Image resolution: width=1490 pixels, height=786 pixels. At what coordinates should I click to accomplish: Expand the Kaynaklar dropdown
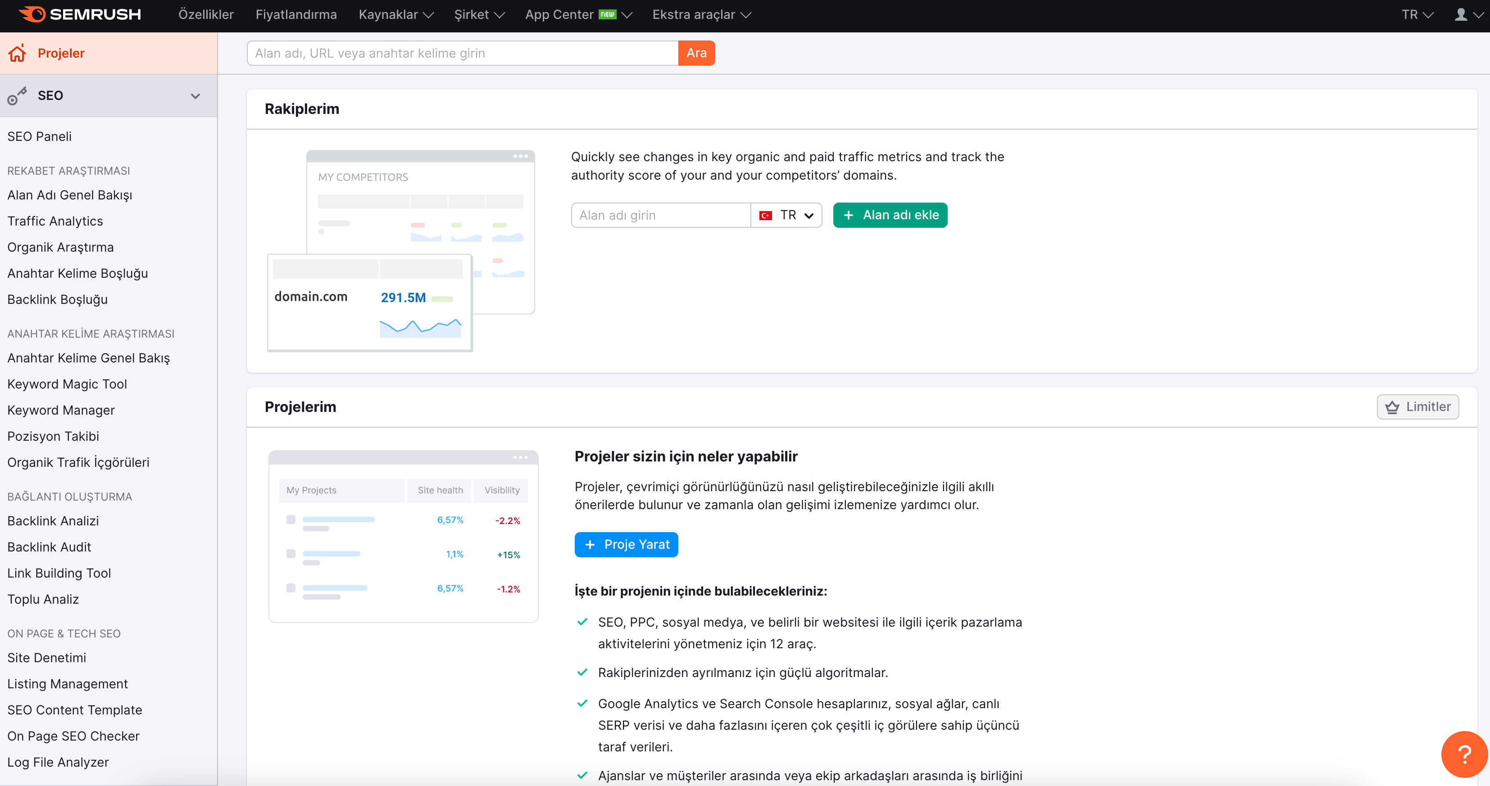click(x=396, y=14)
